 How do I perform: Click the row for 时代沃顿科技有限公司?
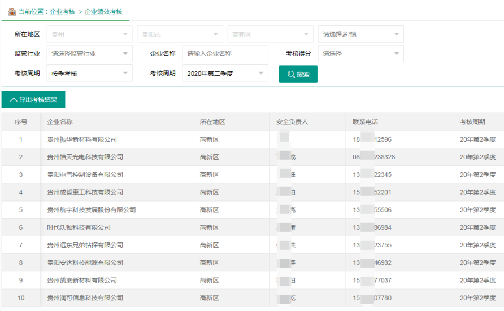[x=79, y=227]
